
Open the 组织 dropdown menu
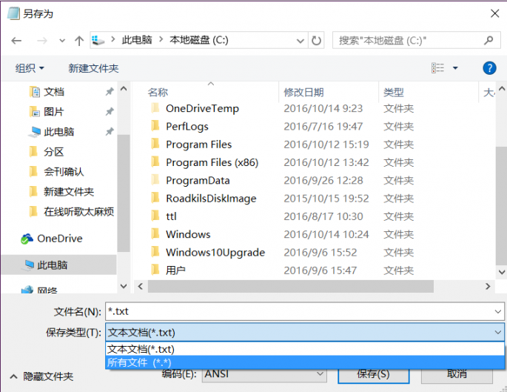[30, 68]
